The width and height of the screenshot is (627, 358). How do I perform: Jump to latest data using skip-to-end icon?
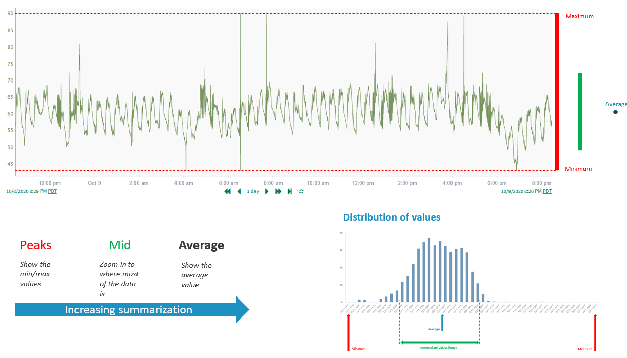(289, 191)
